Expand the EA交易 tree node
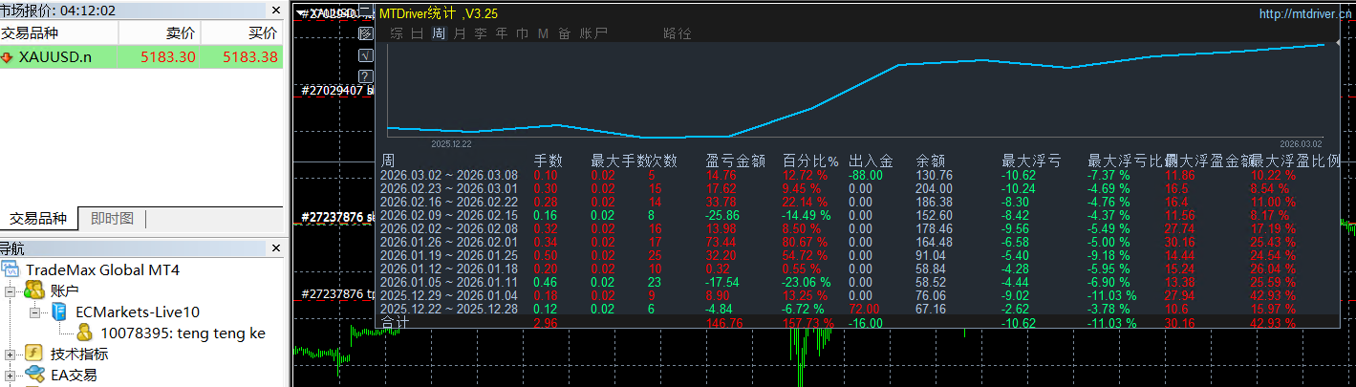 [x=11, y=375]
